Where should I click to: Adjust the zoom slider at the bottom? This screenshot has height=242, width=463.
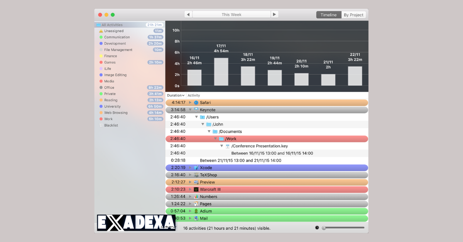(324, 227)
